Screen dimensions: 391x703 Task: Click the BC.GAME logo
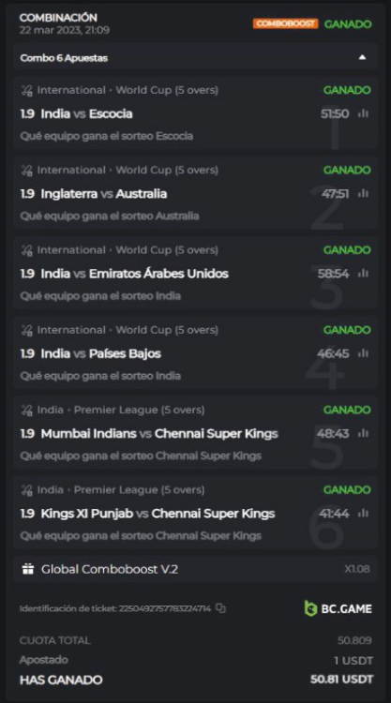pos(338,608)
